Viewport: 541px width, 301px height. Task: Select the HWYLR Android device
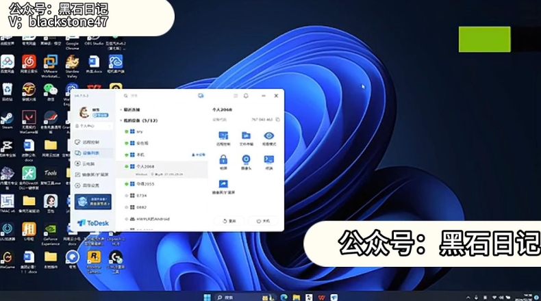[162, 219]
